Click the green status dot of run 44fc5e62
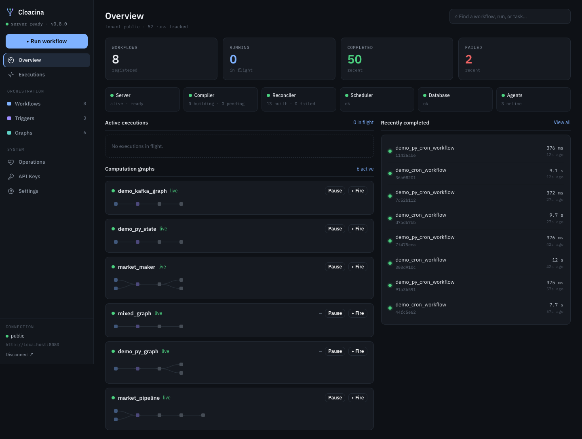This screenshot has width=582, height=439. [x=390, y=308]
